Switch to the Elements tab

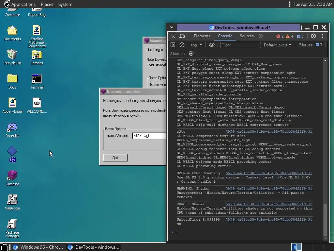(202, 36)
